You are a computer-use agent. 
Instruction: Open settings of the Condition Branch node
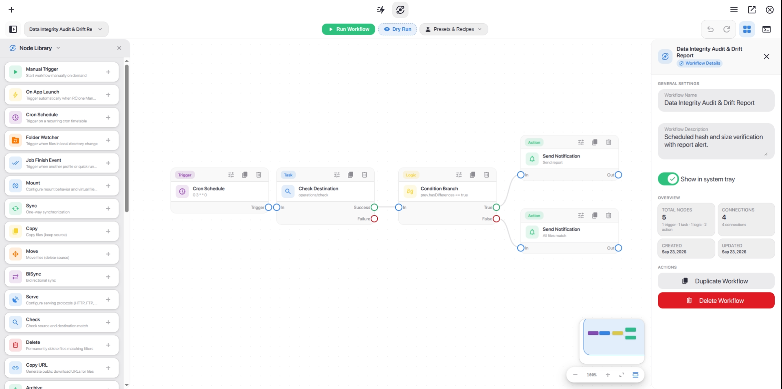tap(459, 175)
